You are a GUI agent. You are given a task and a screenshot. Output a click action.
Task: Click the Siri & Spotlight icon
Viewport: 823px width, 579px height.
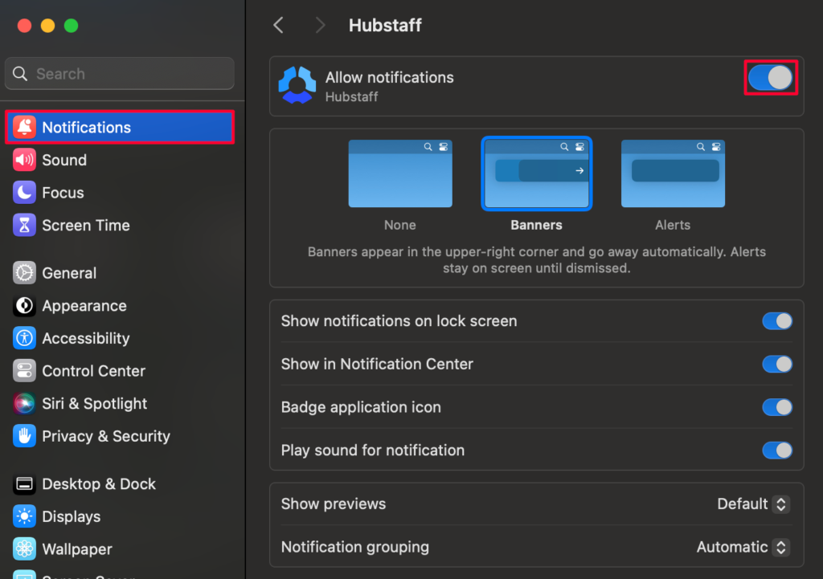24,403
